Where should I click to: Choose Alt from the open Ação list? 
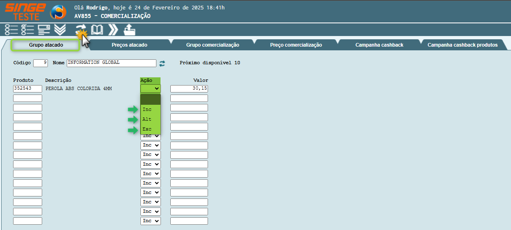(150, 120)
